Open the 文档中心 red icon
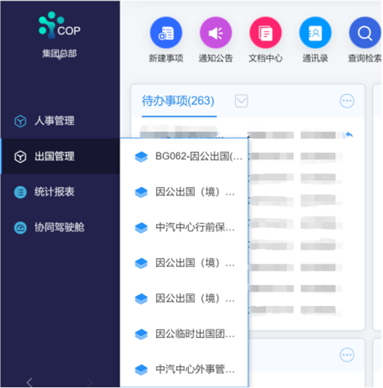The image size is (383, 388). click(265, 33)
